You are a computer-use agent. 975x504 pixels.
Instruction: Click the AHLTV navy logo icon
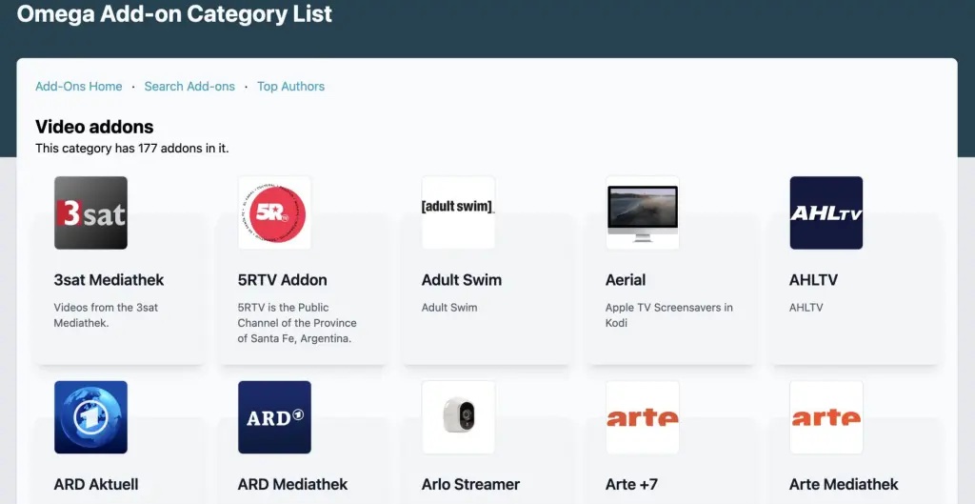826,212
